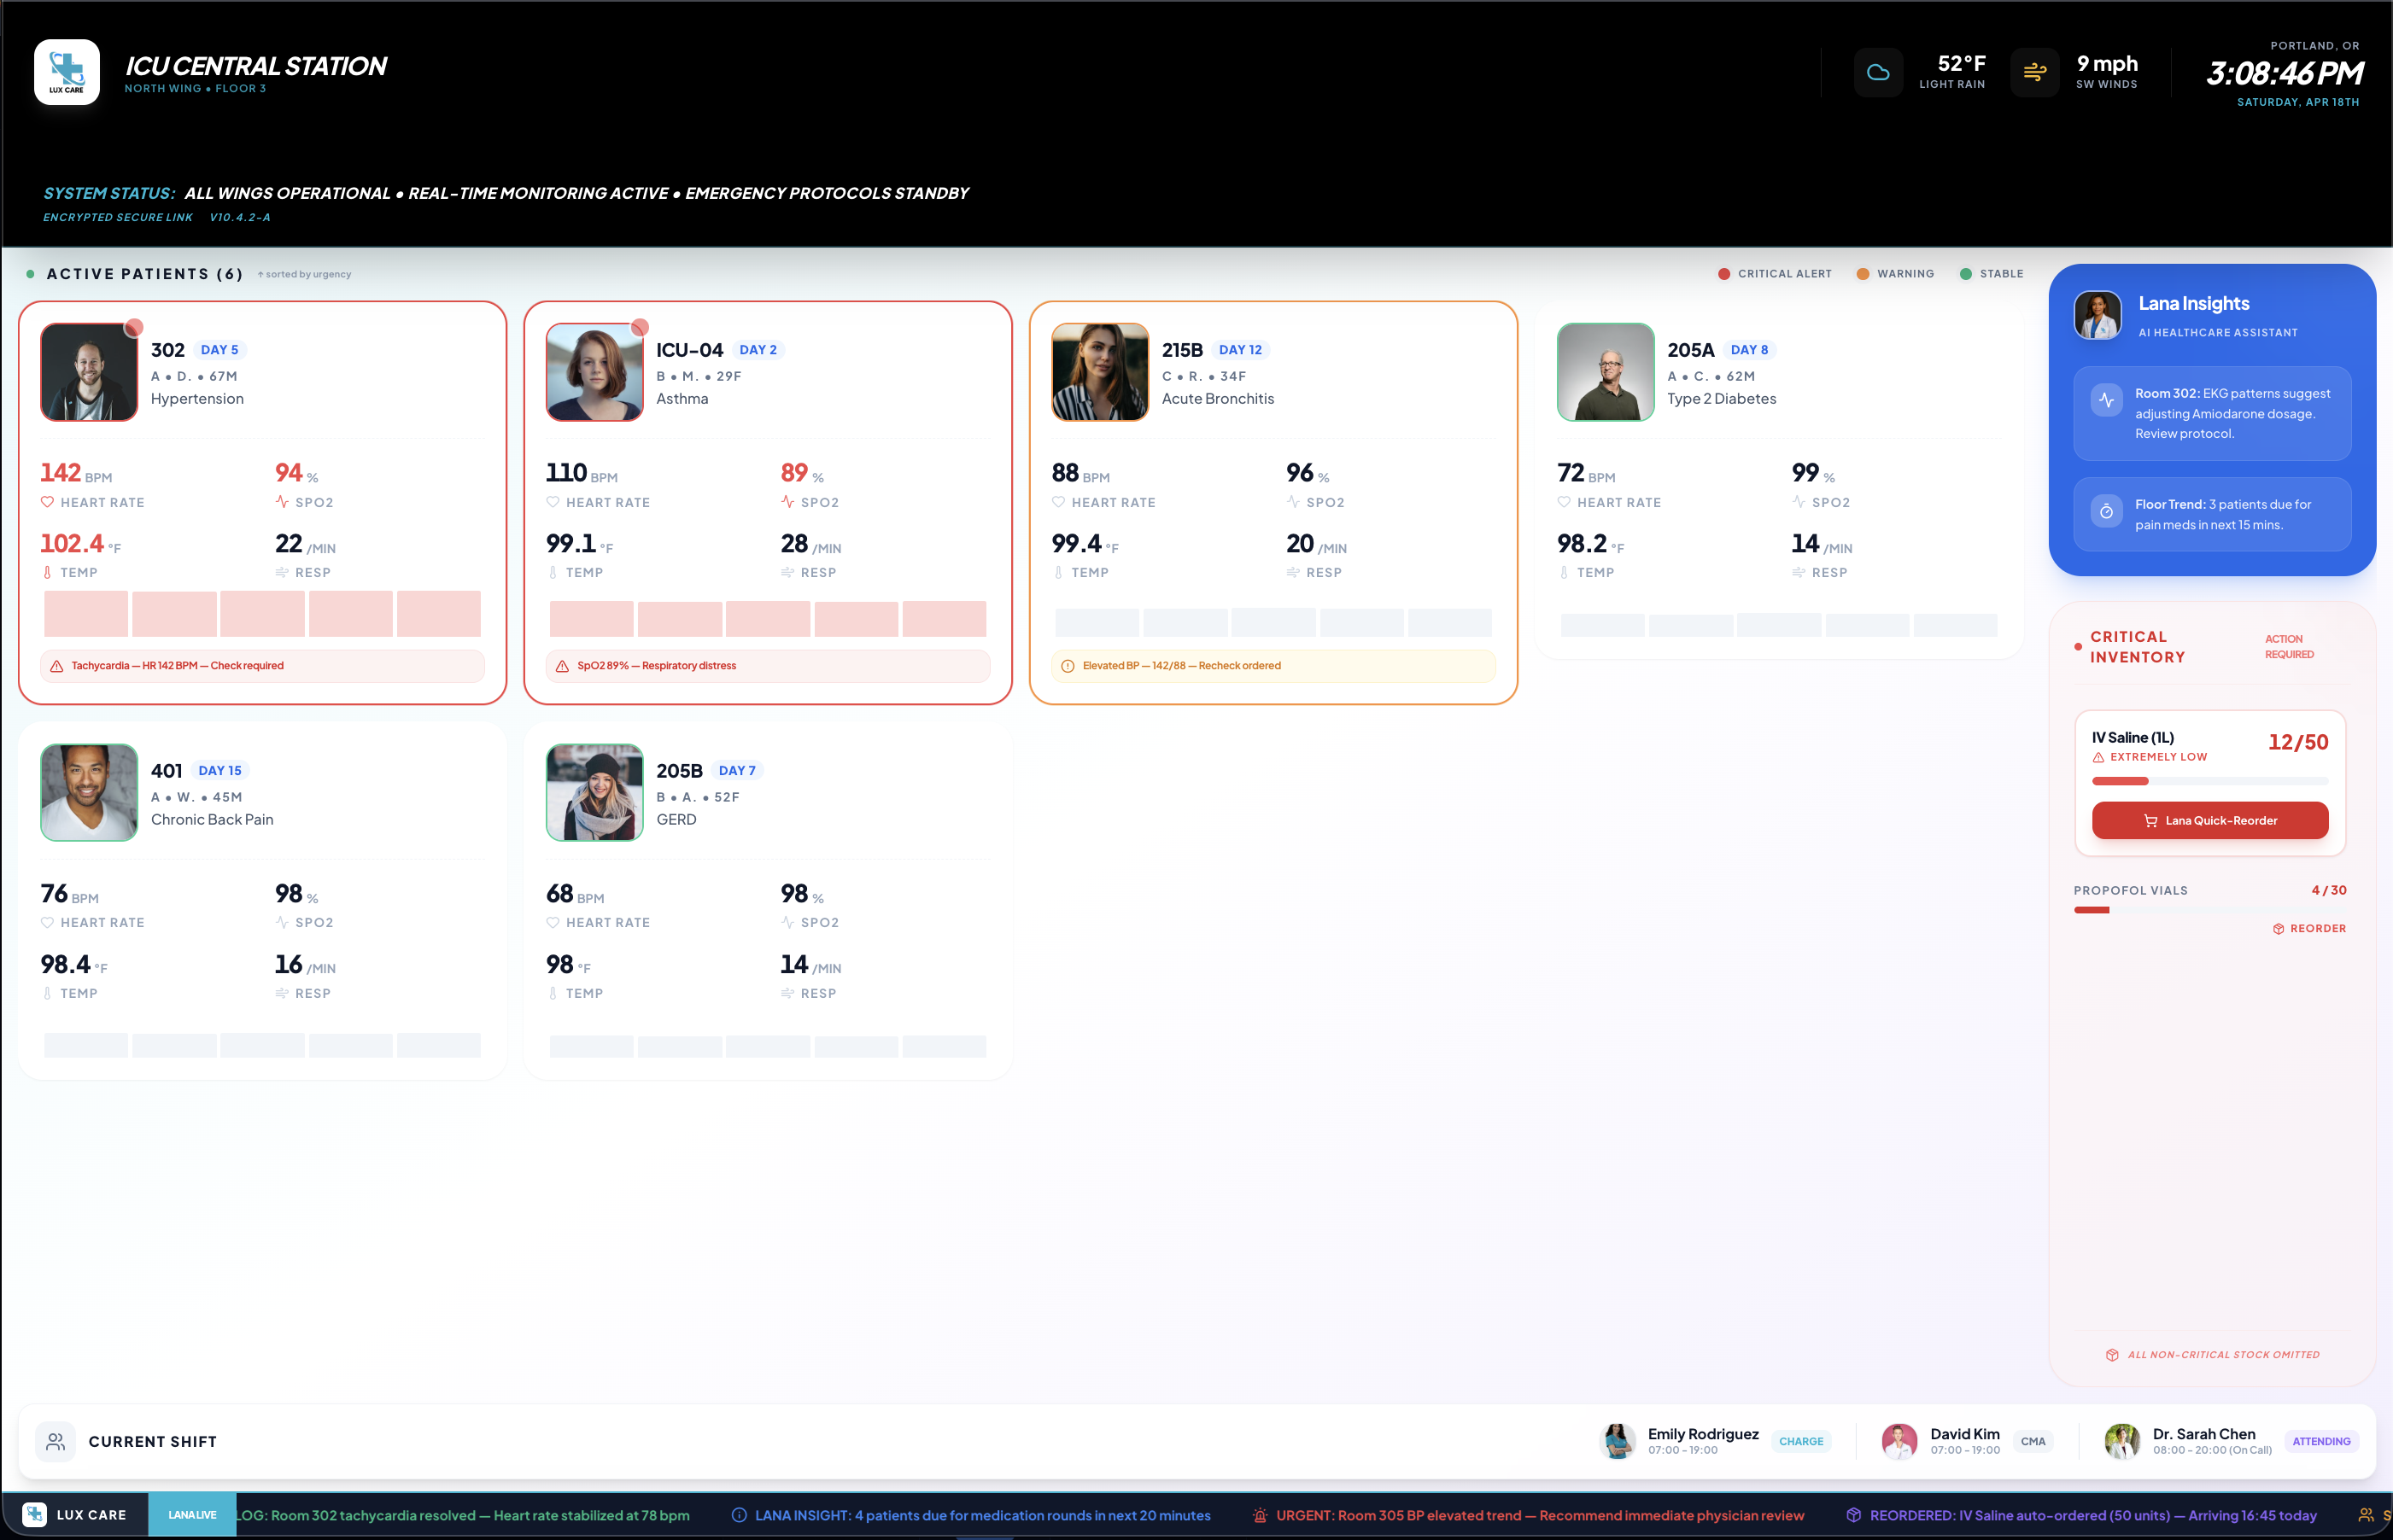Image resolution: width=2393 pixels, height=1540 pixels.
Task: Click the Hypertension diagnosis text
Action: [197, 399]
